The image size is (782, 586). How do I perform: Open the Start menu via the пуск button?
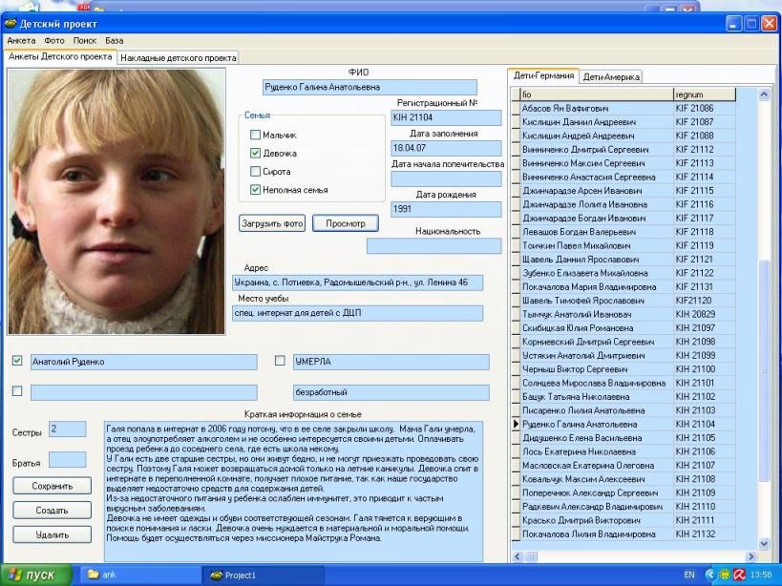[36, 575]
